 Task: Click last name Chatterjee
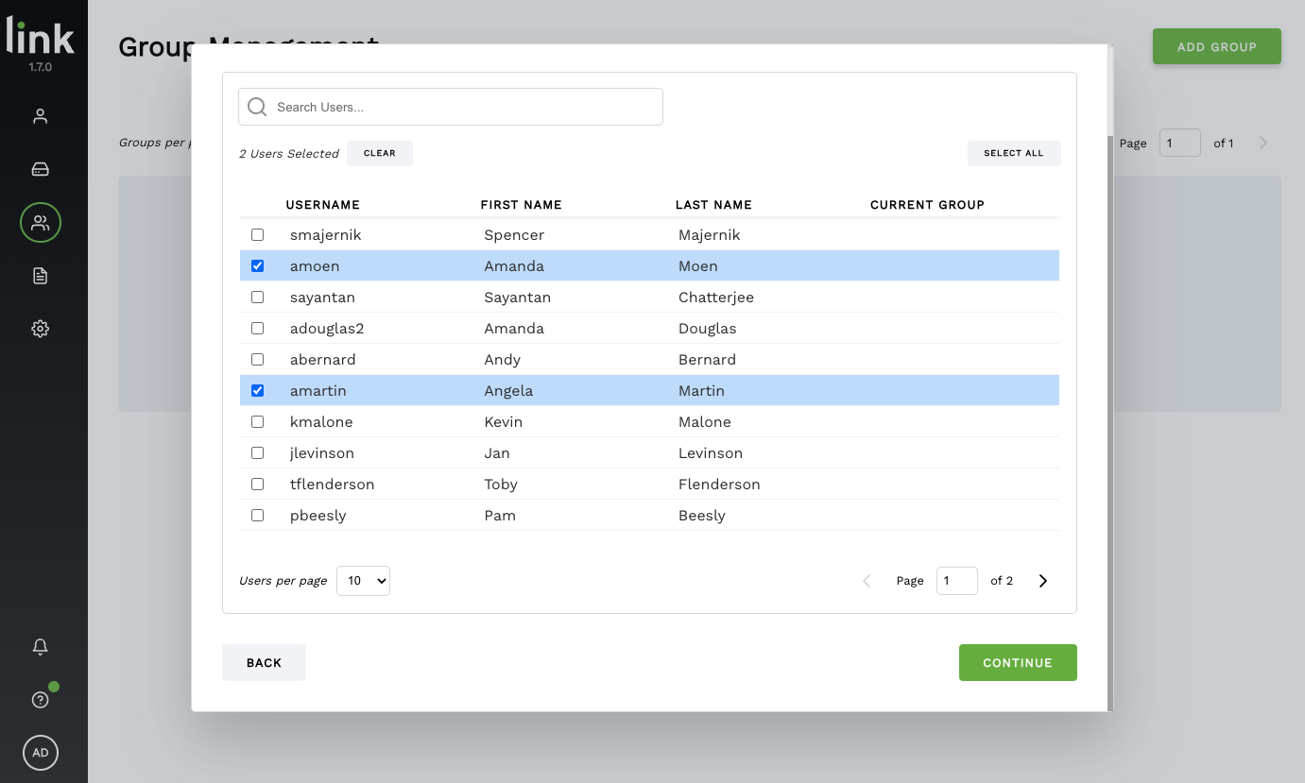pyautogui.click(x=716, y=297)
